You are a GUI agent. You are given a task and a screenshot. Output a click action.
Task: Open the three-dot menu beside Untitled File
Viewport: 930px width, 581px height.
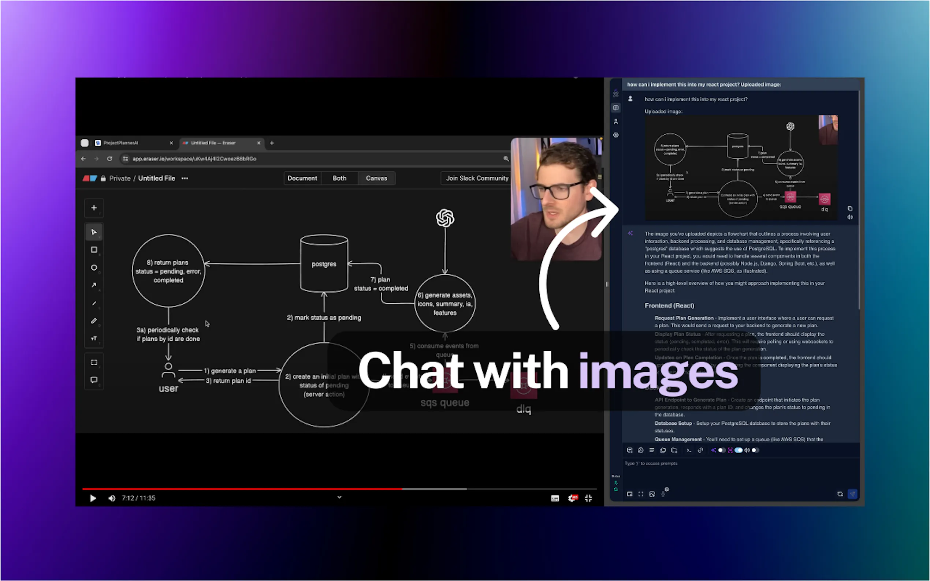pyautogui.click(x=185, y=178)
